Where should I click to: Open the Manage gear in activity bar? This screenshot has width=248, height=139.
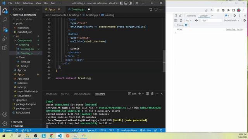tap(5, 124)
